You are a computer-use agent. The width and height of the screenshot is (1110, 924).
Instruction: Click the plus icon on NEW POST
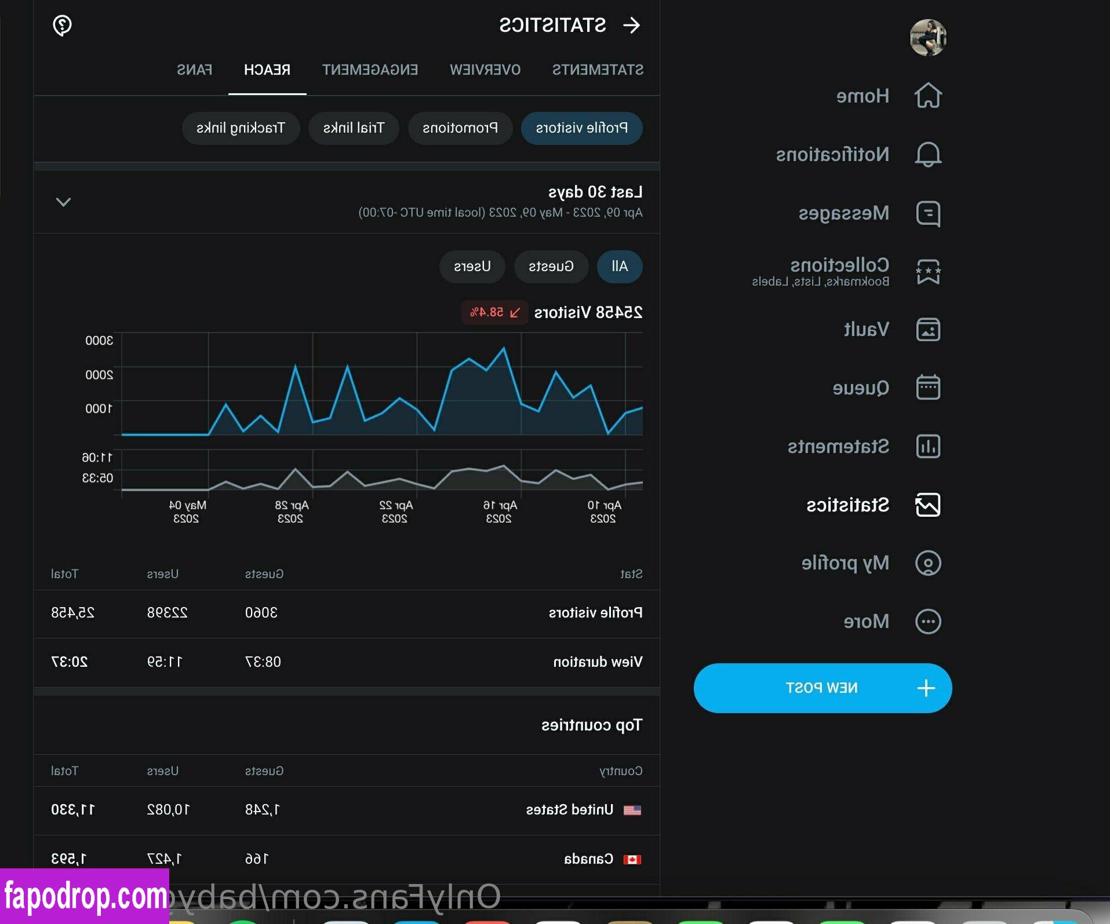926,688
